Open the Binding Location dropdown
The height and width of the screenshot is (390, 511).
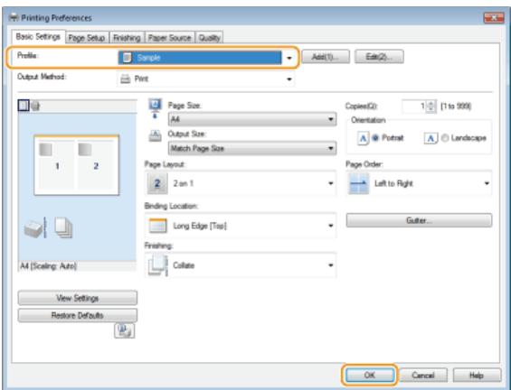point(241,226)
